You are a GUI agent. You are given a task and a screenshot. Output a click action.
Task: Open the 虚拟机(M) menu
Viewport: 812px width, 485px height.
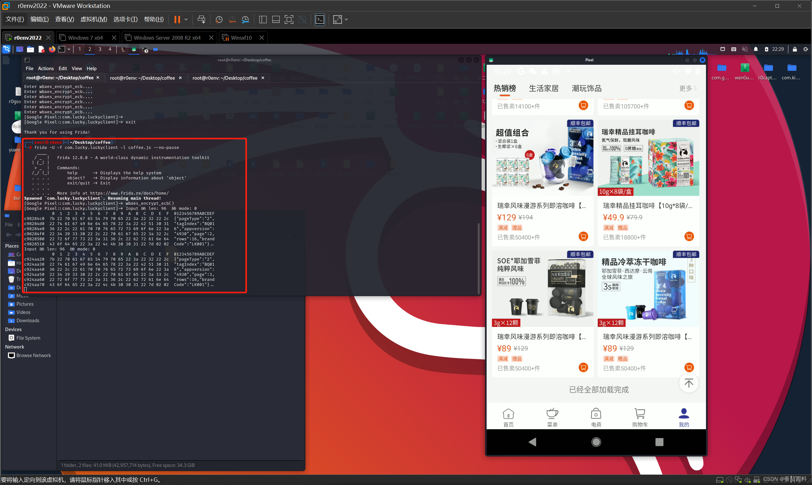(93, 19)
